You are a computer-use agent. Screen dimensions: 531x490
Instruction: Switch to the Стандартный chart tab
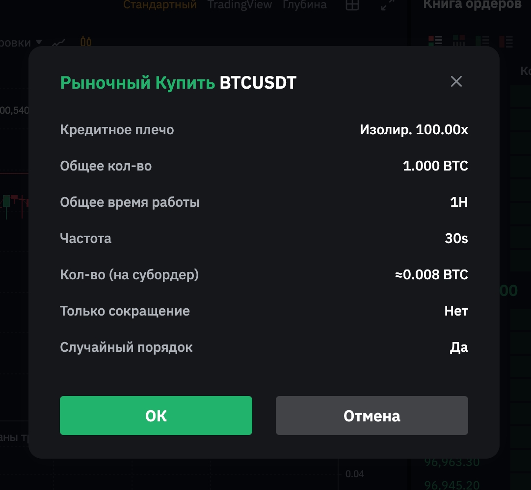pos(159,5)
